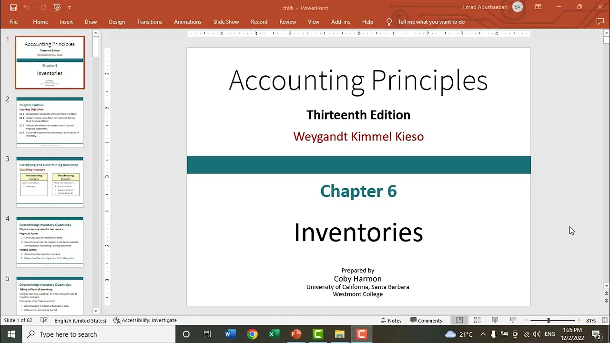The image size is (610, 343).
Task: Open the comments pane from the ribbon icon
Action: [x=600, y=21]
